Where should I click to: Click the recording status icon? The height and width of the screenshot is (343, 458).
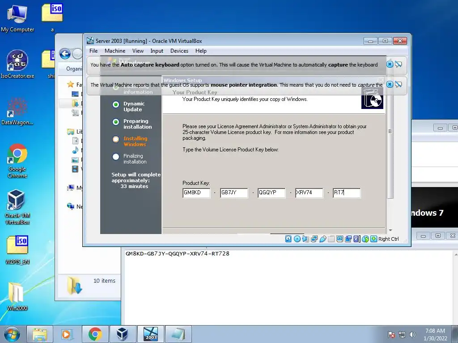click(x=348, y=239)
